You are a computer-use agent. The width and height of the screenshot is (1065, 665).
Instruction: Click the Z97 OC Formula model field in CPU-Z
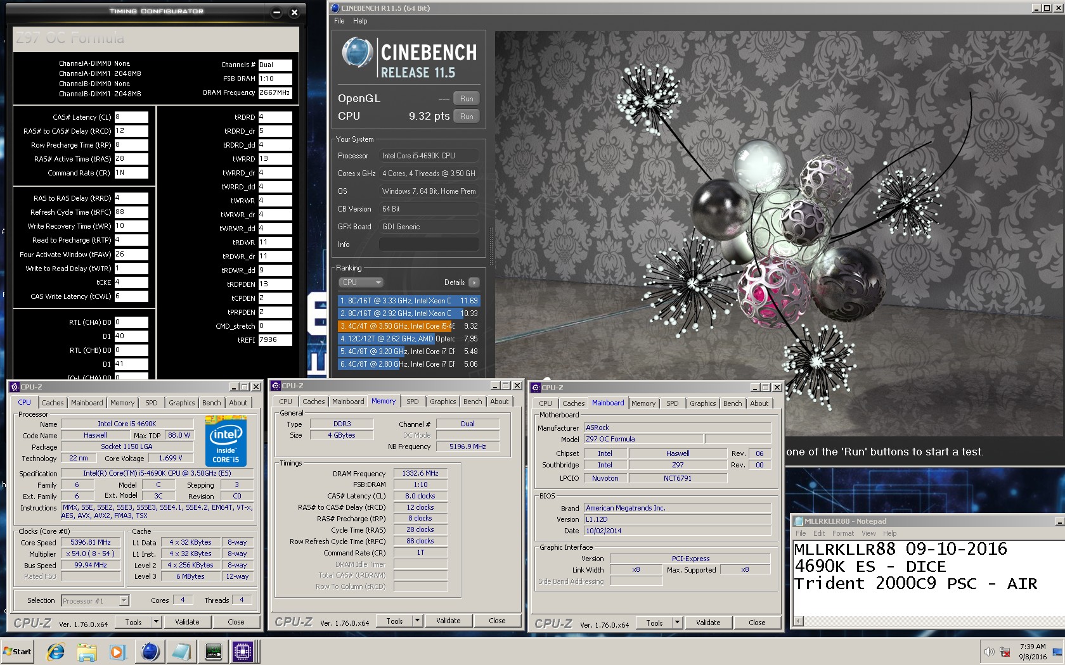click(643, 439)
